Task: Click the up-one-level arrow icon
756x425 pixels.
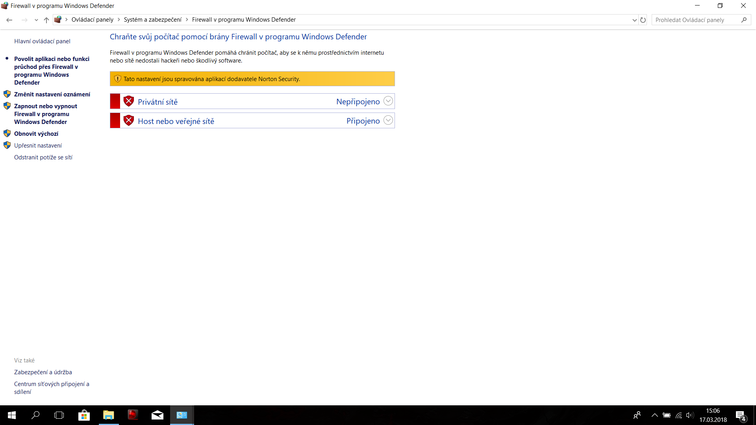Action: [x=46, y=20]
